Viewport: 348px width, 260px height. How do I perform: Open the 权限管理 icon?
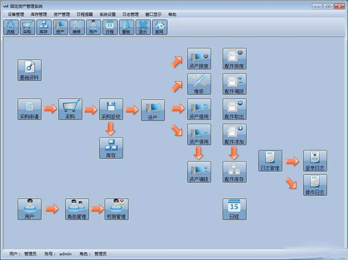tap(117, 209)
